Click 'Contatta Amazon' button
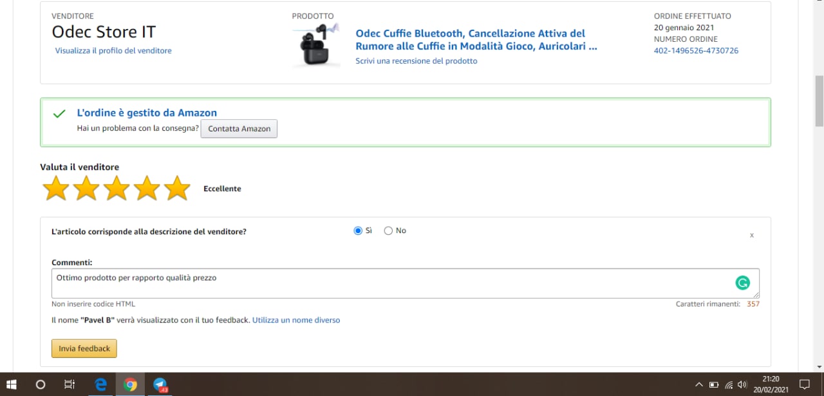The height and width of the screenshot is (396, 824). [x=239, y=128]
